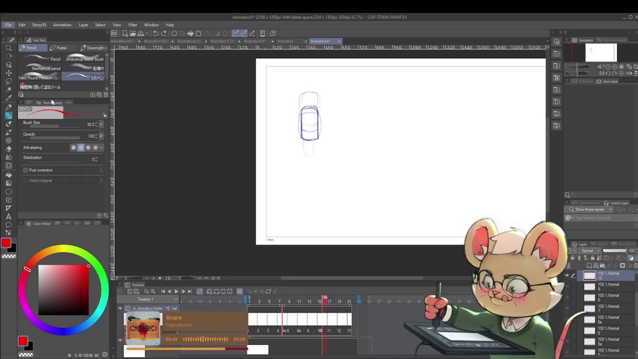Click the color wheel hue ring
The height and width of the screenshot is (359, 638).
point(63,249)
